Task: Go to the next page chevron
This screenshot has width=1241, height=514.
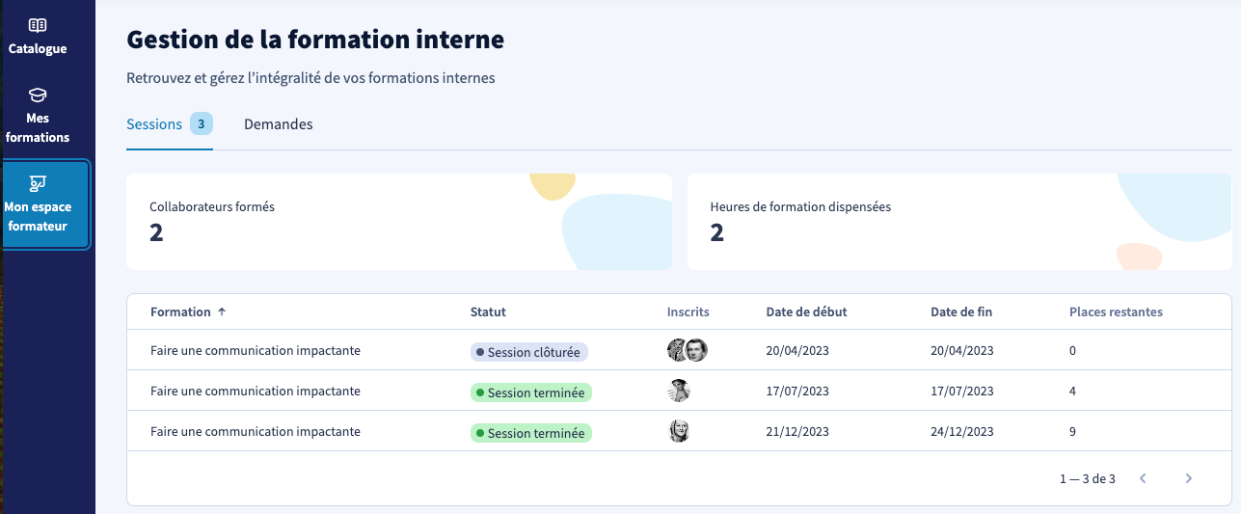Action: coord(1189,478)
